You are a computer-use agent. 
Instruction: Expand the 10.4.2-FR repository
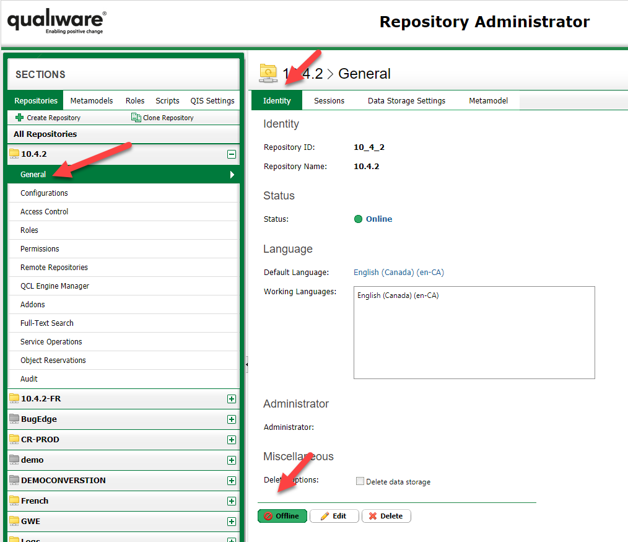[x=232, y=399]
